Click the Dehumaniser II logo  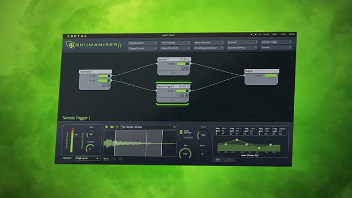(94, 45)
